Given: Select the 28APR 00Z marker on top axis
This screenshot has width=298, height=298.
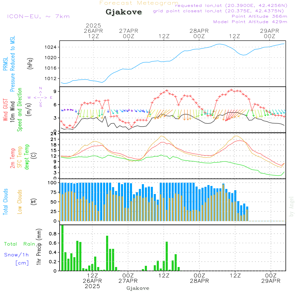Looking at the screenshot, I should (x=199, y=33).
